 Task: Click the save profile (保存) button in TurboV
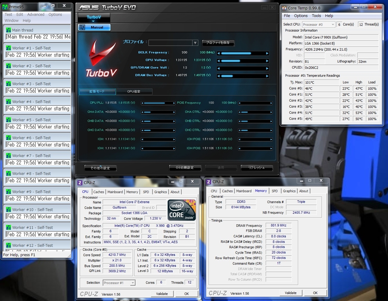pyautogui.click(x=218, y=43)
